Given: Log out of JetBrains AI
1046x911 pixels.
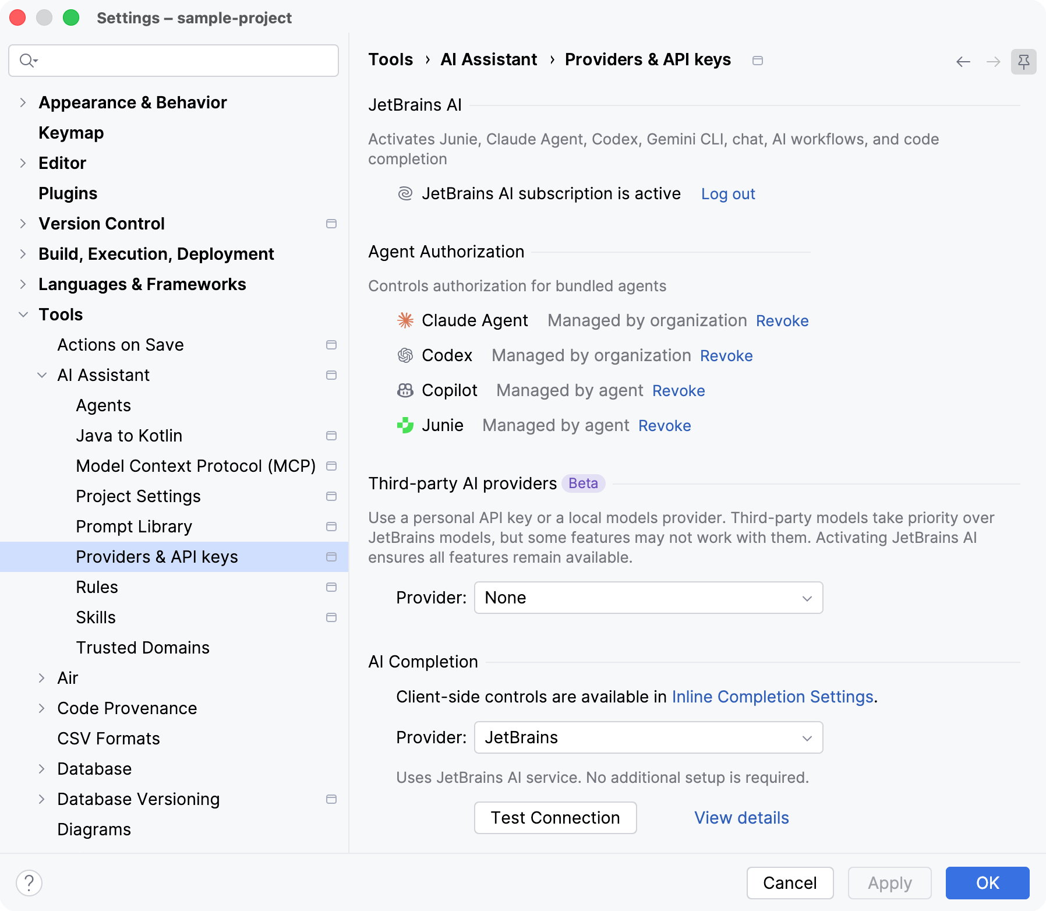Looking at the screenshot, I should 728,193.
